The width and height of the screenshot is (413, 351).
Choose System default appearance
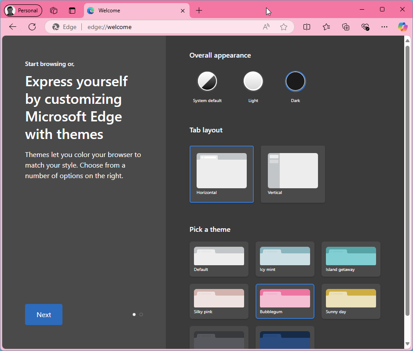[x=207, y=81]
